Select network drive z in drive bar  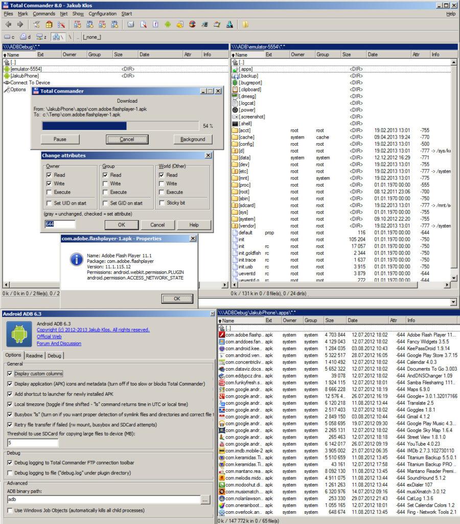click(41, 37)
